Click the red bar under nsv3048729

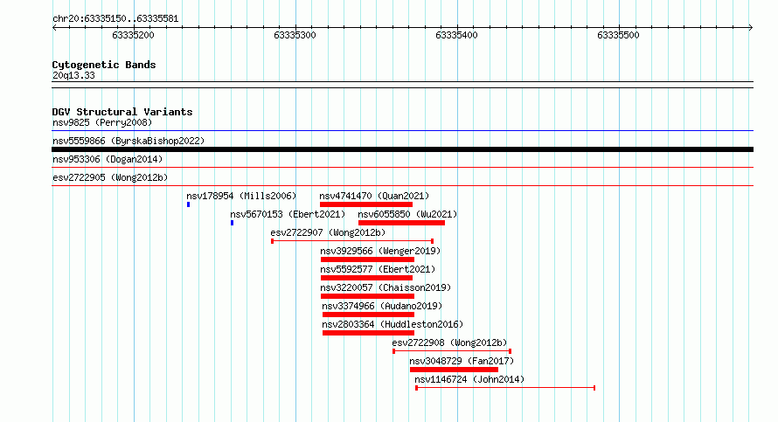click(x=454, y=370)
